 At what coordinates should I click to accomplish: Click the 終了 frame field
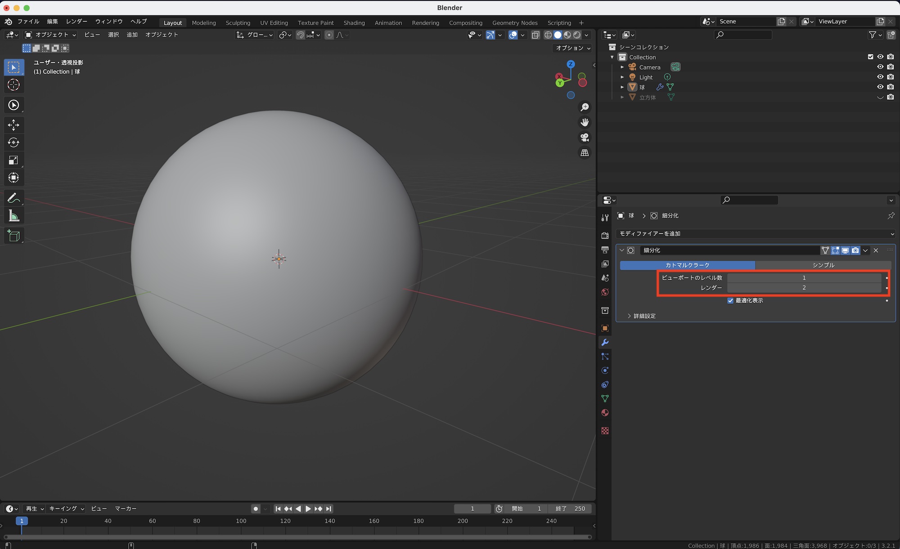[571, 509]
